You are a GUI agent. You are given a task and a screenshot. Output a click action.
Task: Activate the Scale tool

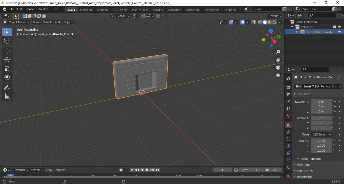7,68
